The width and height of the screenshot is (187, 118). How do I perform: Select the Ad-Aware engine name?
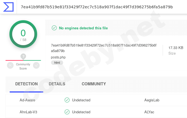pyautogui.click(x=27, y=100)
